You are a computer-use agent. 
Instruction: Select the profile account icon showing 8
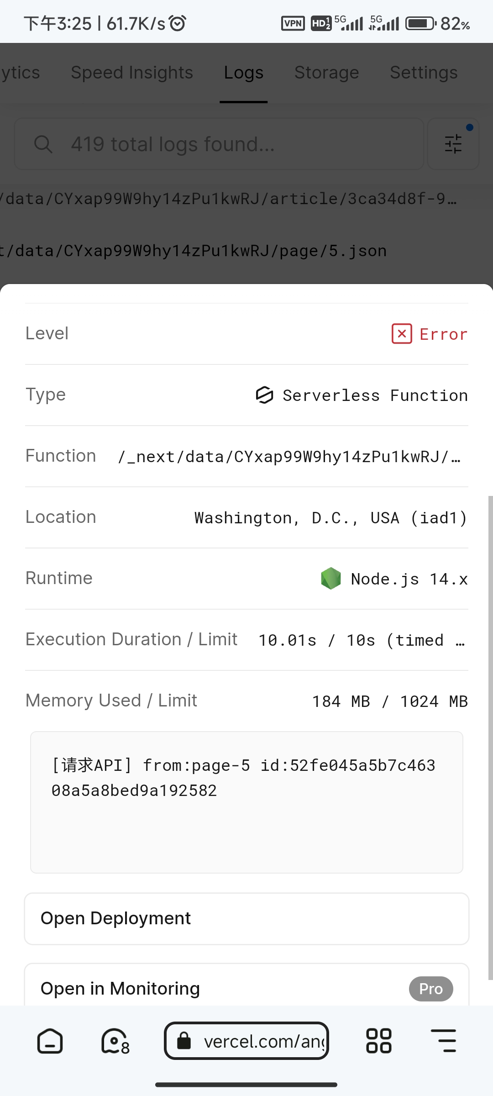click(114, 1042)
